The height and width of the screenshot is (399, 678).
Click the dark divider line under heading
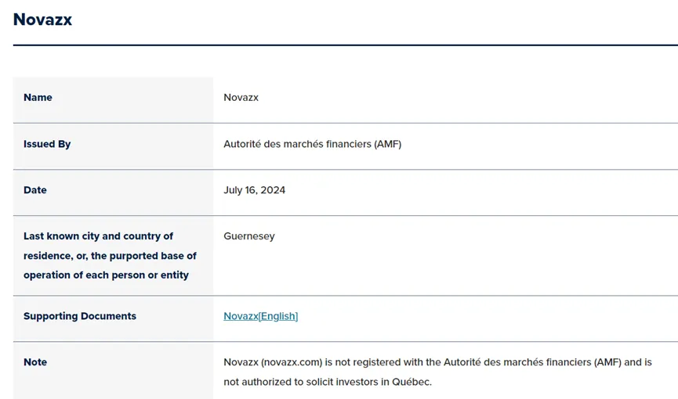click(x=346, y=45)
